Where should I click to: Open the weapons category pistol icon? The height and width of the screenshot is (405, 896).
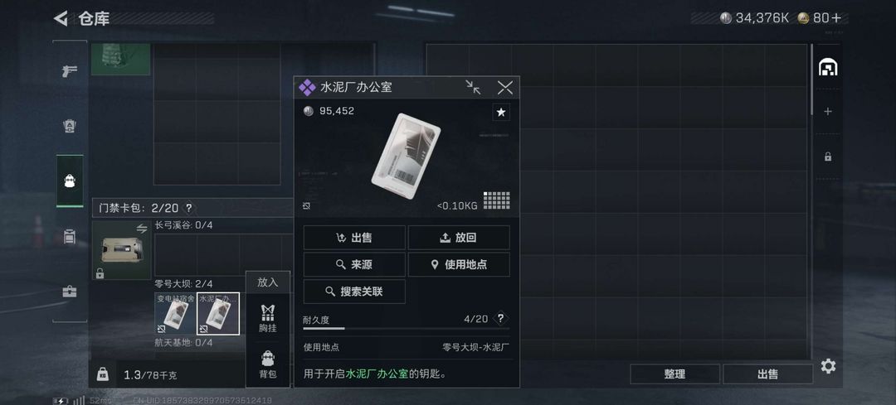click(x=69, y=71)
